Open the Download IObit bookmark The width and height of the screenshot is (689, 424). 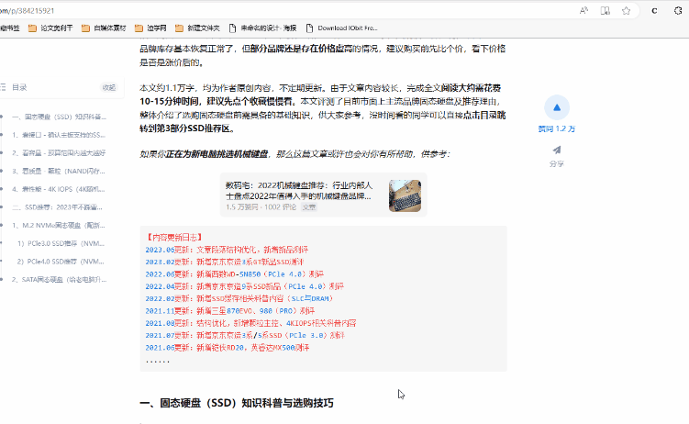coord(341,28)
